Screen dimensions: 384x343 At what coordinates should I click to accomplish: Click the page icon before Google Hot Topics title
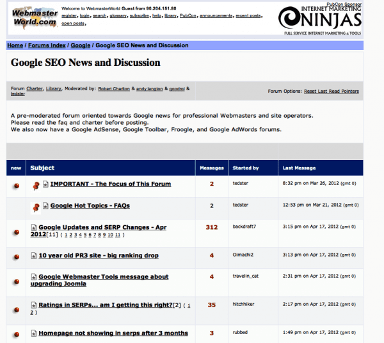(45, 205)
